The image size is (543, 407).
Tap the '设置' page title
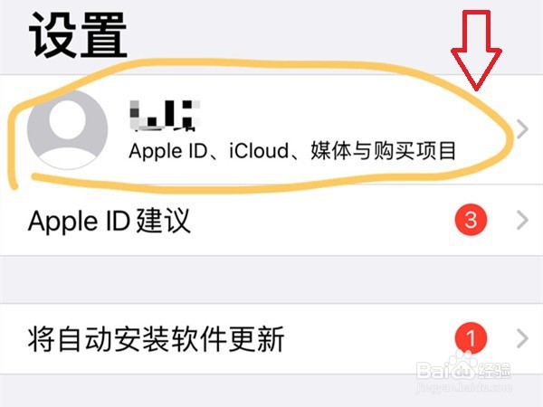(x=78, y=35)
